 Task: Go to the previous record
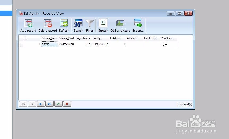[x=32, y=104]
